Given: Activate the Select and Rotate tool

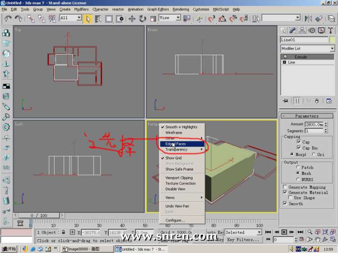Looking at the screenshot, I should [x=142, y=18].
